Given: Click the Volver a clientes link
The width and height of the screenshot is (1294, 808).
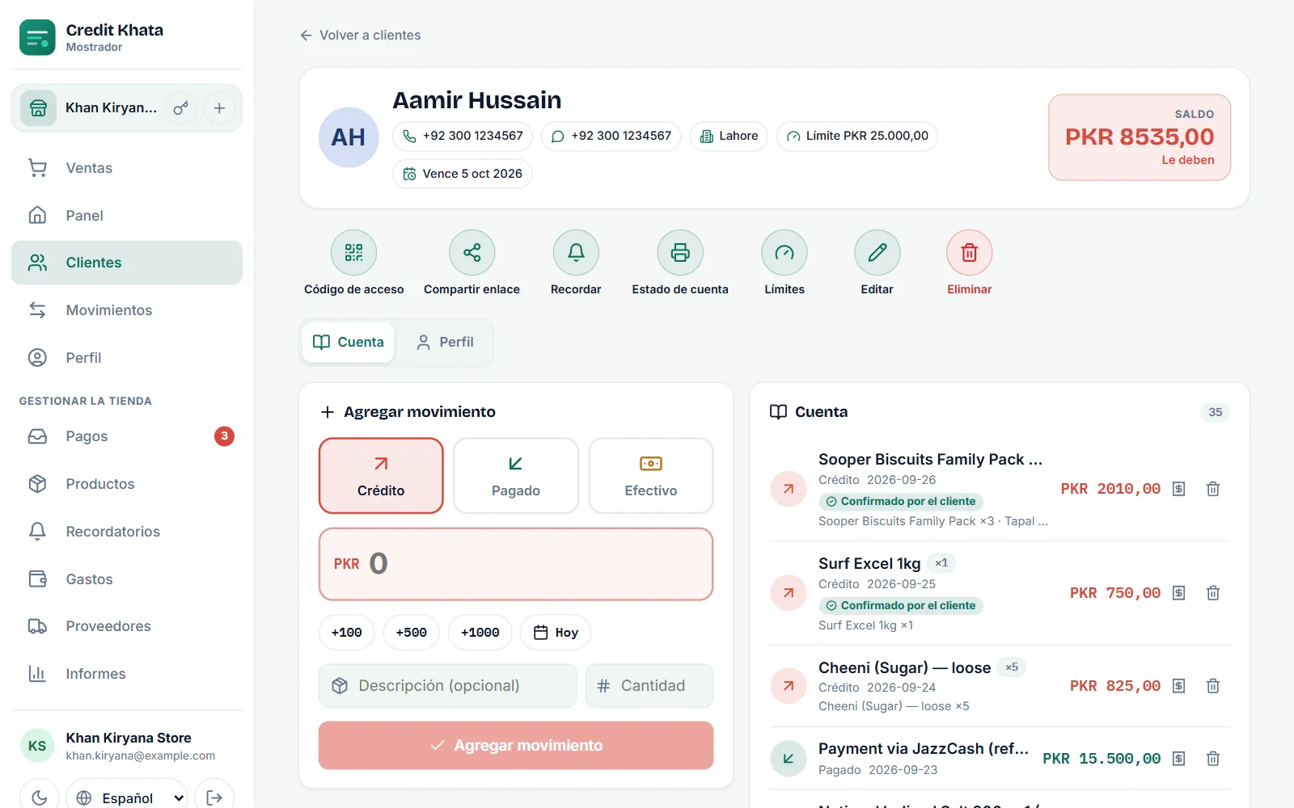Looking at the screenshot, I should pyautogui.click(x=361, y=36).
